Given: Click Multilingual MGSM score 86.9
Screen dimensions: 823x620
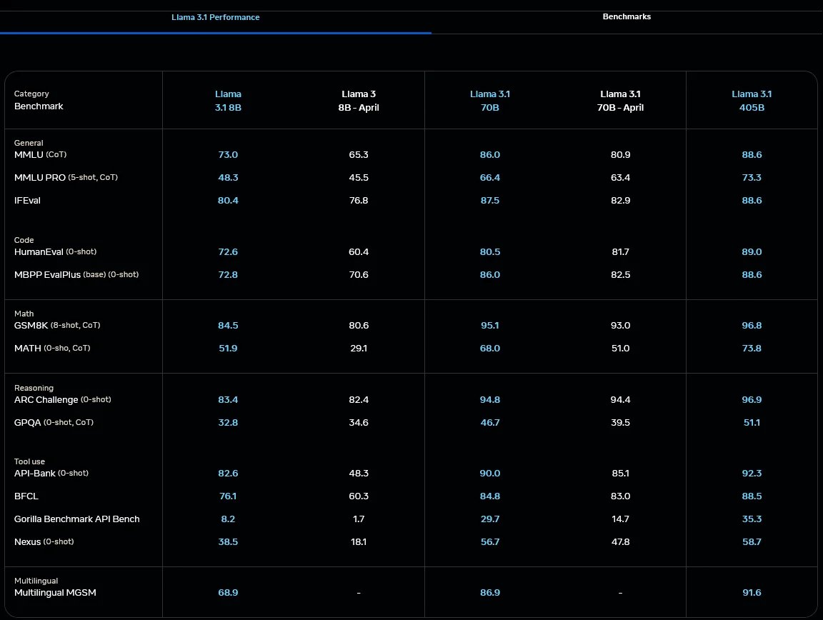Looking at the screenshot, I should click(x=489, y=593).
